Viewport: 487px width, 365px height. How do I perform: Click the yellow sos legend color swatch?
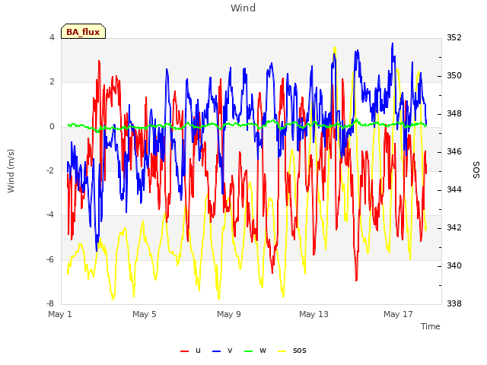(282, 351)
